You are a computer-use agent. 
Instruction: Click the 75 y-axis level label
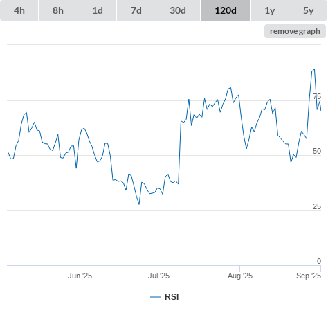317,96
